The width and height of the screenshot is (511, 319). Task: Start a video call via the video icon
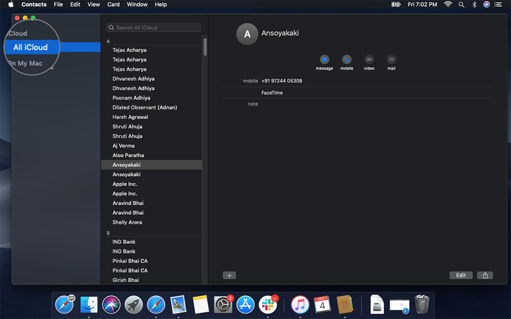369,60
